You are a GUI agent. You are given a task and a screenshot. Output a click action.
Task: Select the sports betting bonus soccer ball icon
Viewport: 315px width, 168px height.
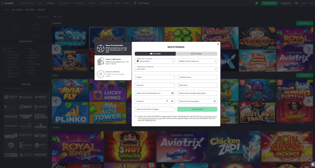[x=100, y=49]
